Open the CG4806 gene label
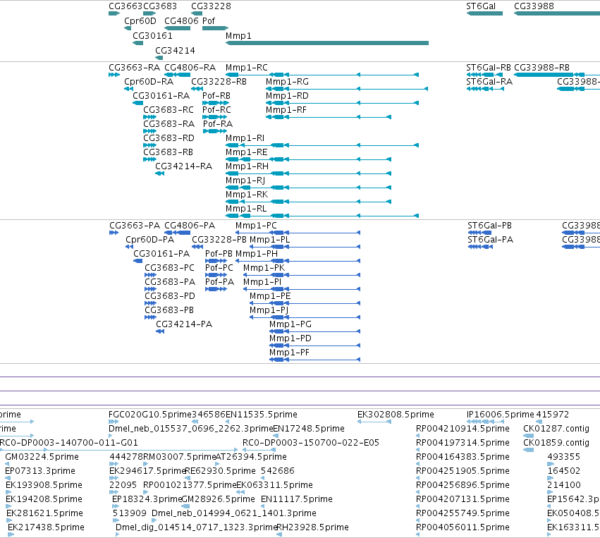600x538 pixels. pos(181,20)
